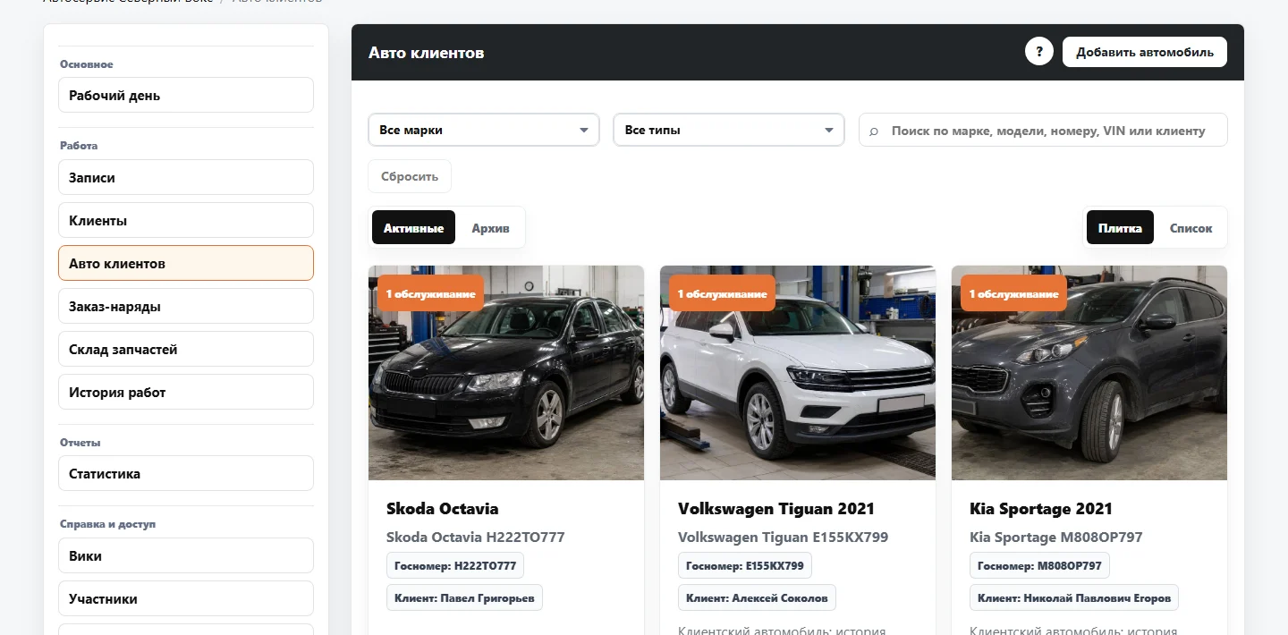The height and width of the screenshot is (635, 1288).
Task: Switch to Активные tab
Action: tap(413, 228)
